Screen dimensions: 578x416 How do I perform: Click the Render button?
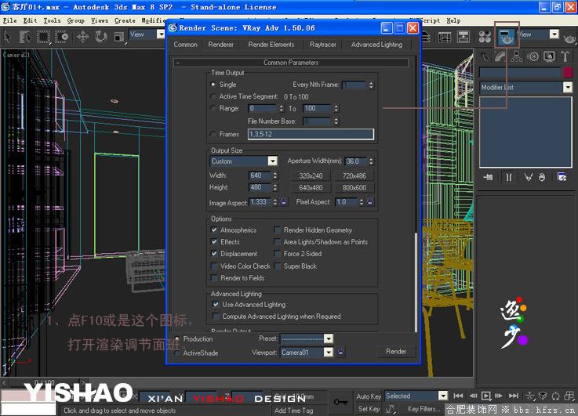(396, 352)
